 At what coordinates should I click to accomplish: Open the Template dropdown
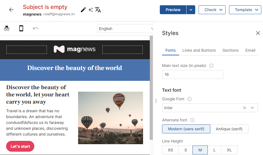[x=245, y=10]
